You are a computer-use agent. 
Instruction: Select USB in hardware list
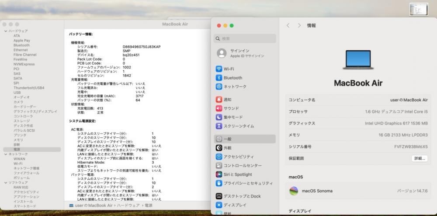pyautogui.click(x=17, y=93)
